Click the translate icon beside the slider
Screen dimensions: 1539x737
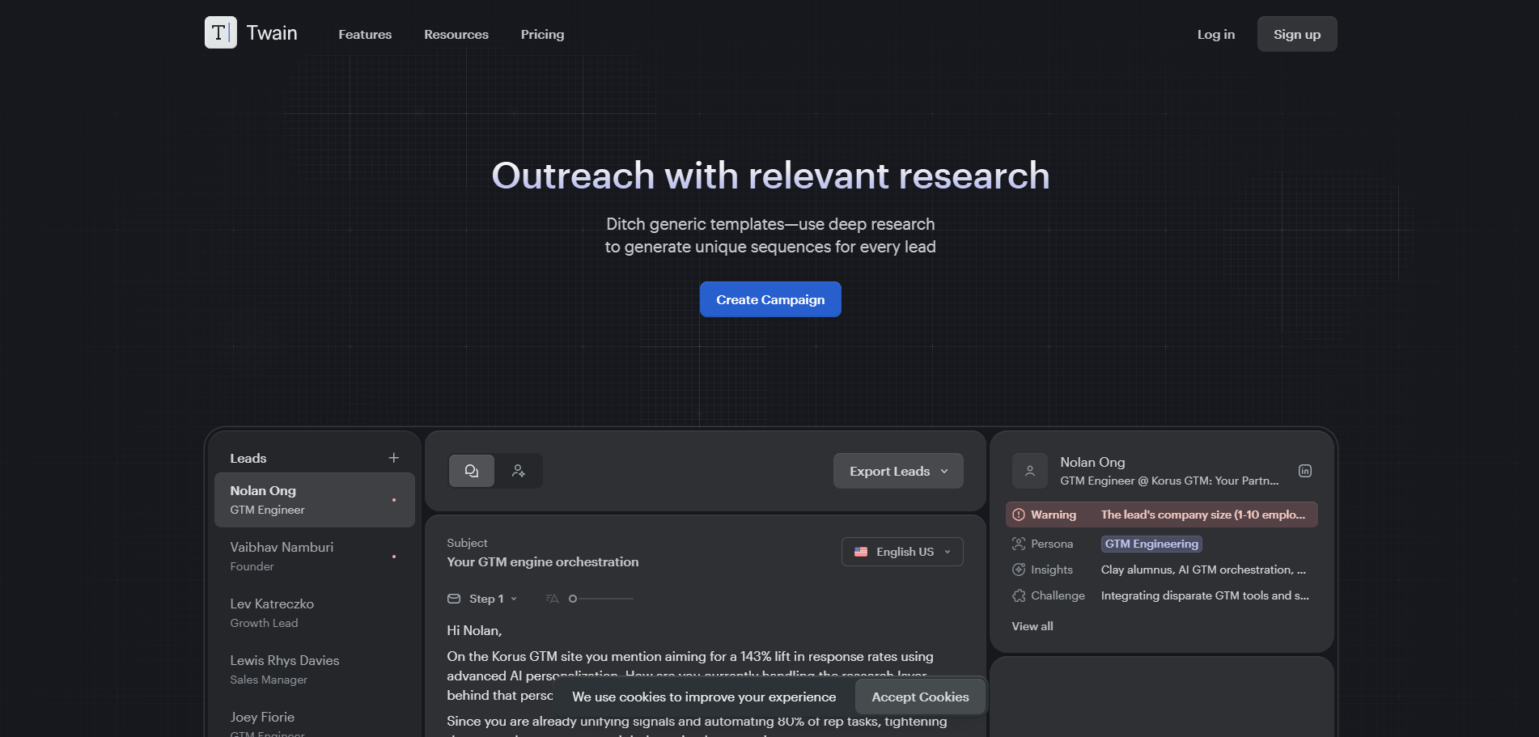552,599
